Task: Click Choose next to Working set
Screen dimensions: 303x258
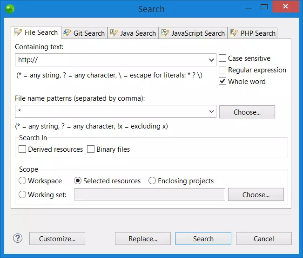Action: click(x=256, y=194)
